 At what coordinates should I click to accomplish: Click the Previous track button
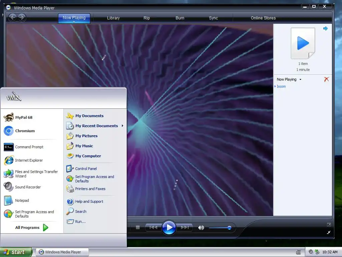[153, 228]
